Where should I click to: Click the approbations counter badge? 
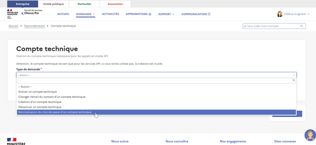[x=150, y=14]
